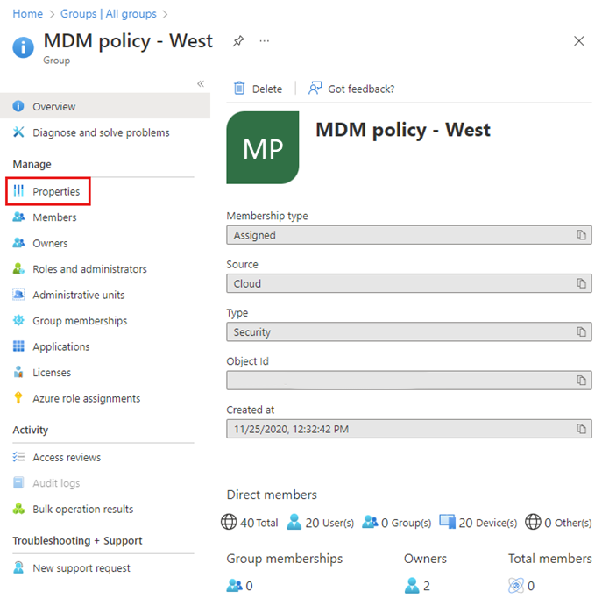602x613 pixels.
Task: Click the Got feedback? button
Action: pos(351,89)
